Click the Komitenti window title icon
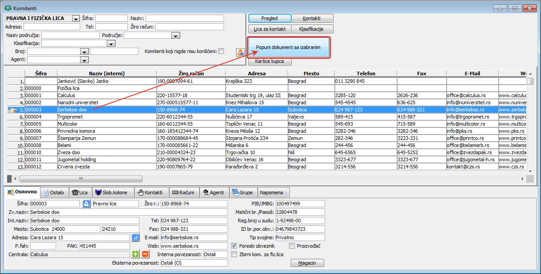The image size is (541, 274). pyautogui.click(x=8, y=8)
